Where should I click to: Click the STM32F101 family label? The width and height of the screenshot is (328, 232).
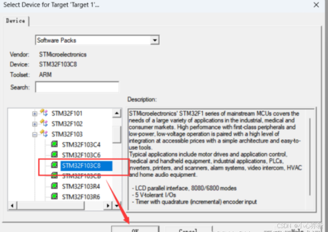67,113
